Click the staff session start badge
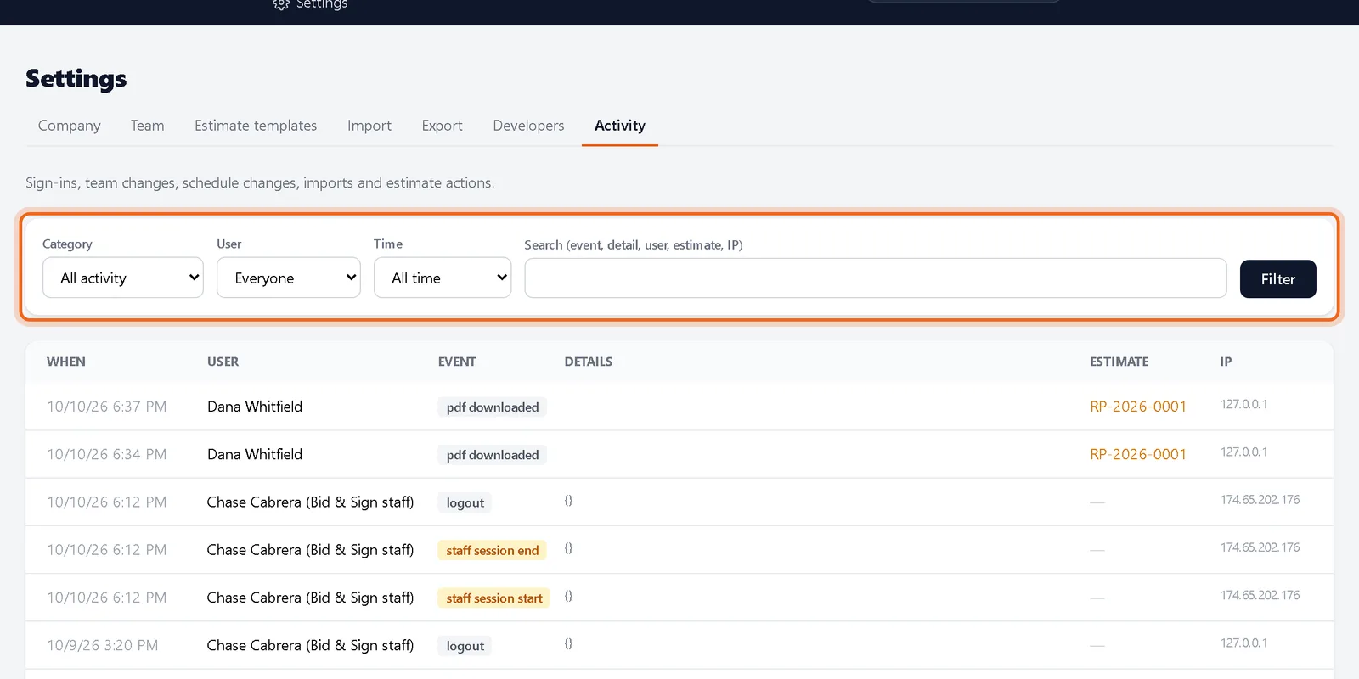This screenshot has width=1359, height=679. [494, 598]
